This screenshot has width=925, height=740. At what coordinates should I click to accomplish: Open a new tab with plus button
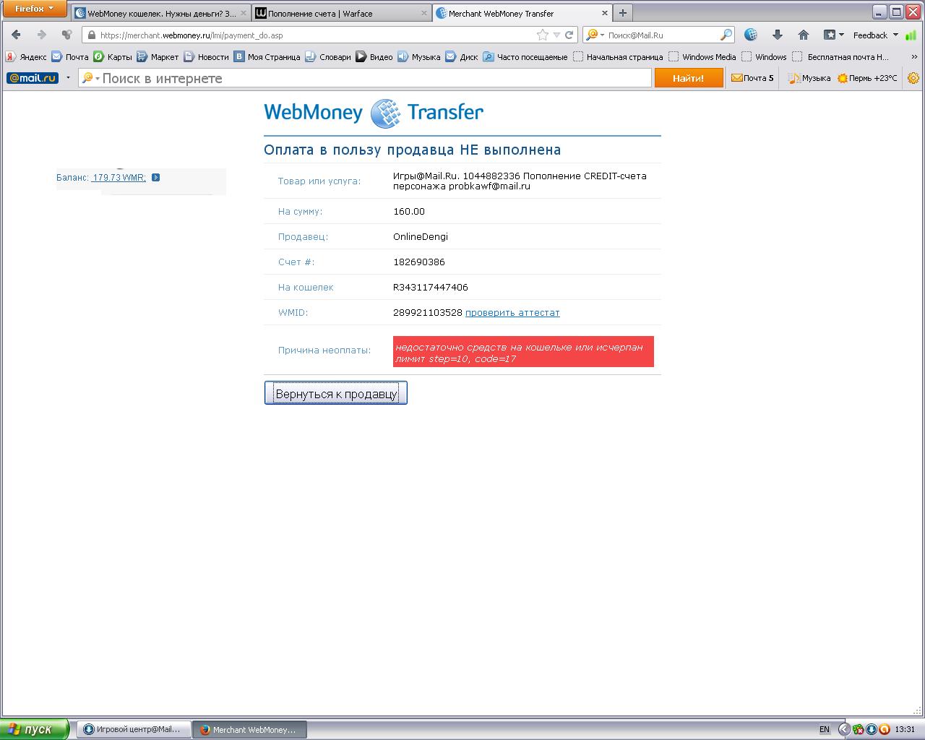click(x=622, y=13)
